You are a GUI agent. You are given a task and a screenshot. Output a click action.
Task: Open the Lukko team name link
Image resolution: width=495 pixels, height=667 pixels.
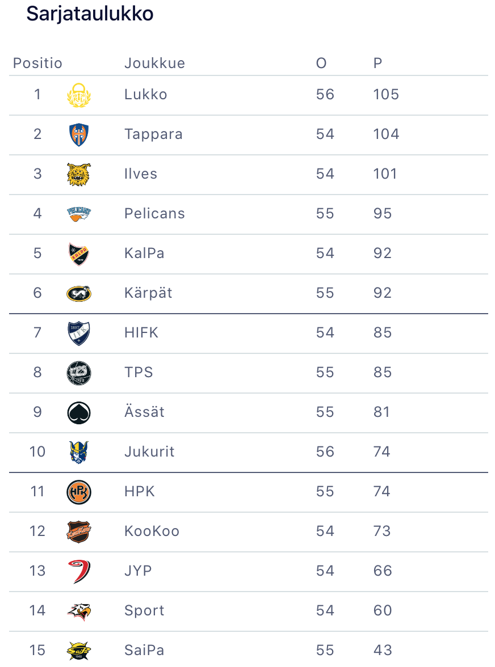tap(146, 94)
